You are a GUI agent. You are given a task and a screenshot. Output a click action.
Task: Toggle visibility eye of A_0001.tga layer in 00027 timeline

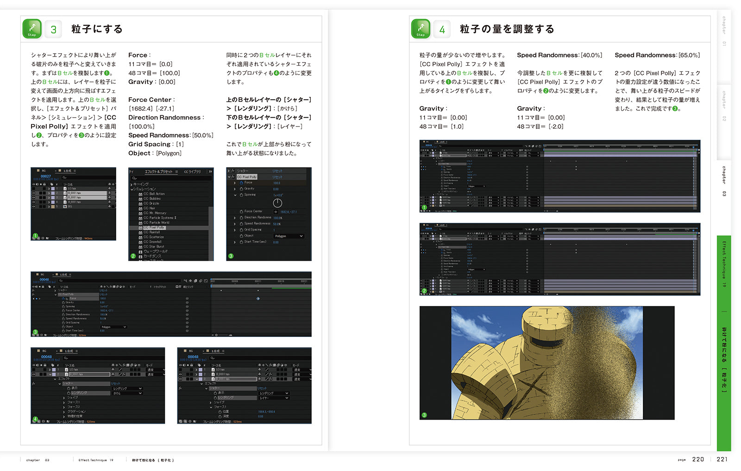pyautogui.click(x=34, y=202)
